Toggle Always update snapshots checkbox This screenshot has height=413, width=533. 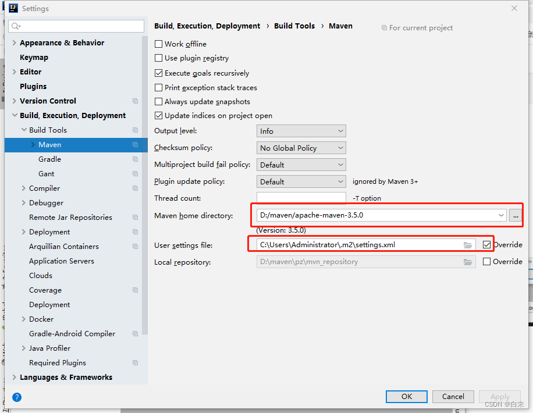click(x=159, y=102)
